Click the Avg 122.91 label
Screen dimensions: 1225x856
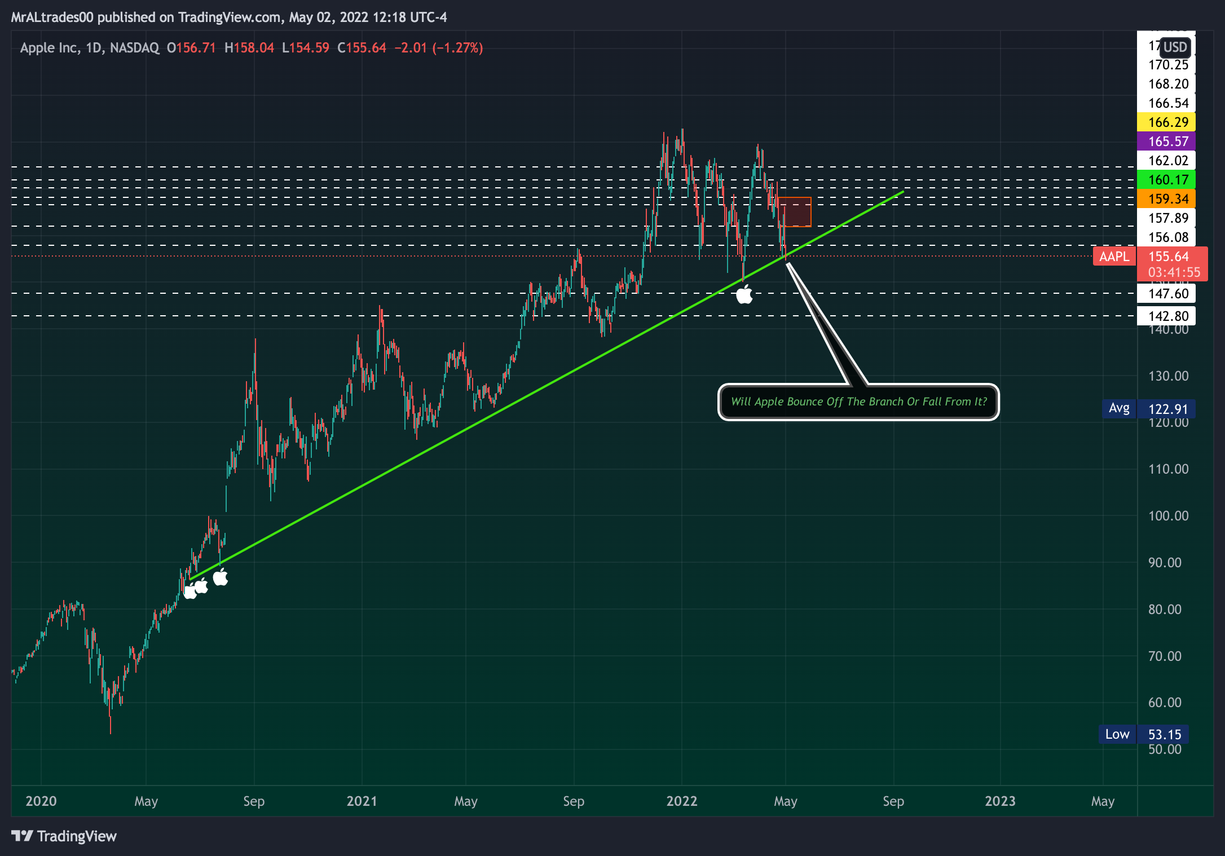click(1148, 408)
